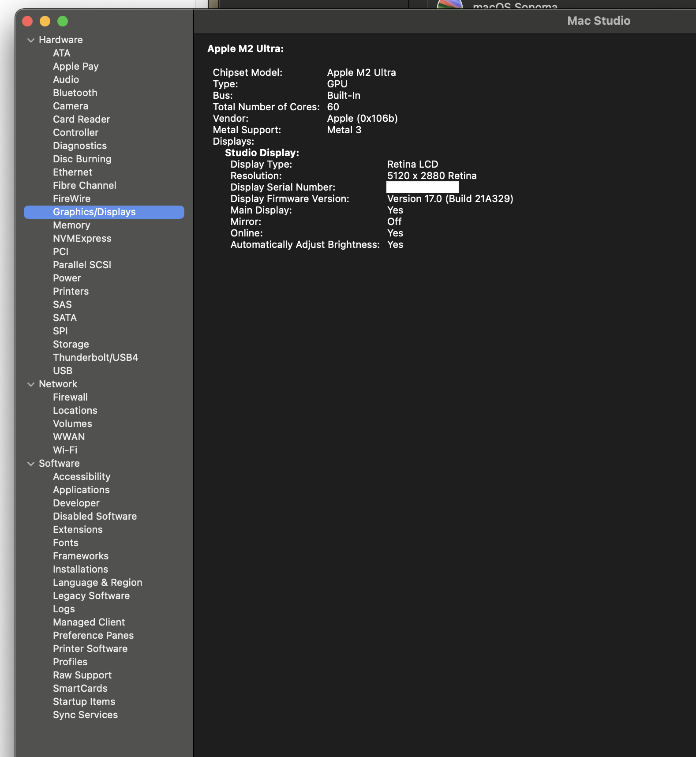Select Printer Software item
The width and height of the screenshot is (696, 757).
point(90,648)
